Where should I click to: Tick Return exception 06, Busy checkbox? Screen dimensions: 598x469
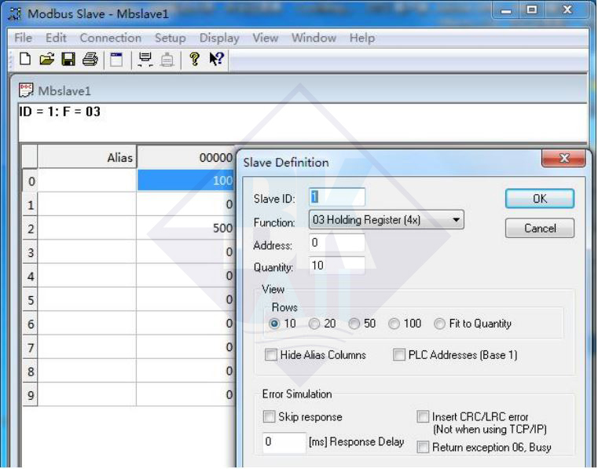[x=423, y=447]
